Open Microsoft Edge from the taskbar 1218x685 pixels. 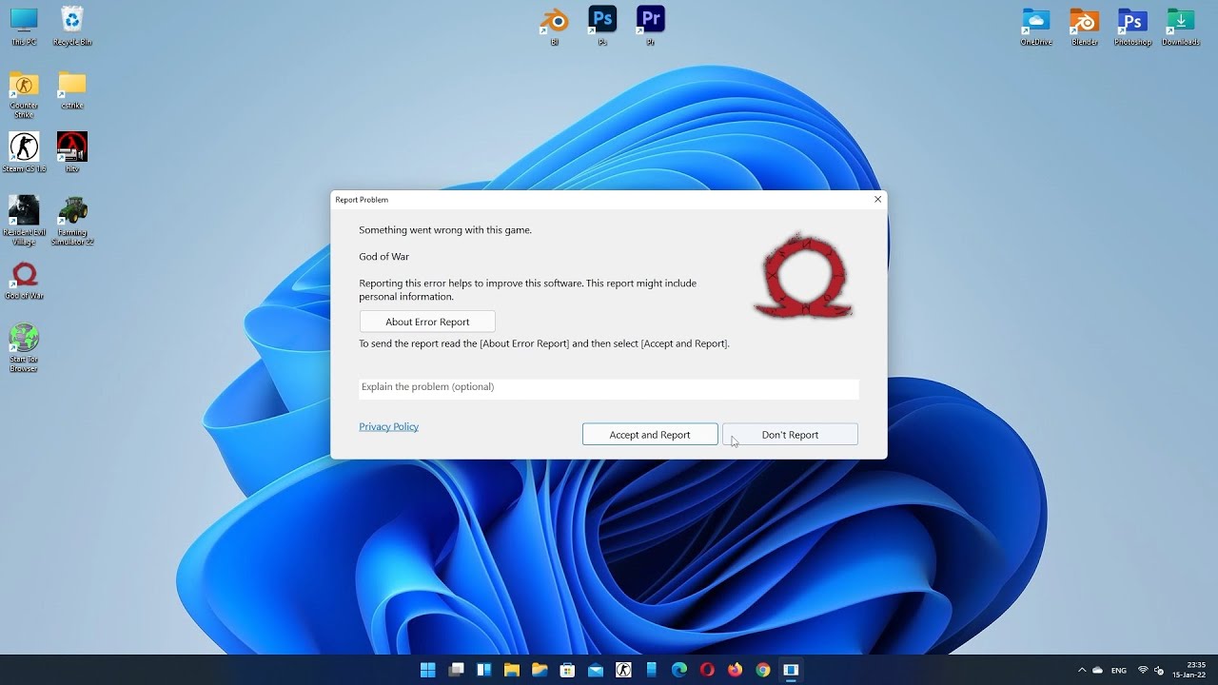pyautogui.click(x=679, y=670)
